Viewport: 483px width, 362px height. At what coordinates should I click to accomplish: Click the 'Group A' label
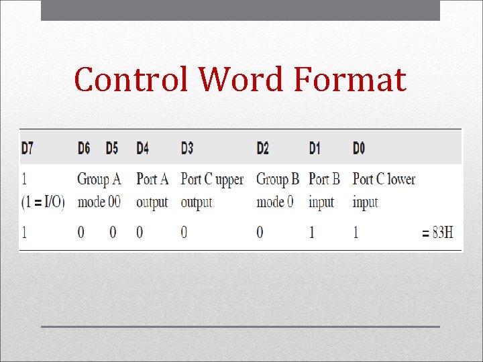[x=99, y=179]
